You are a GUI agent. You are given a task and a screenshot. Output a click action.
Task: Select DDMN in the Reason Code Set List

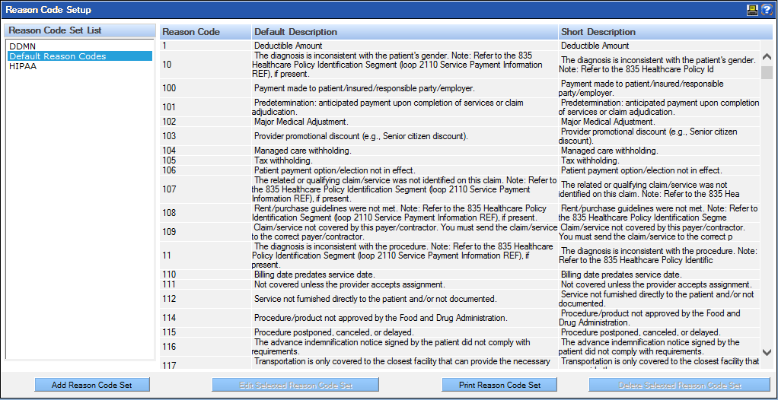[x=80, y=46]
